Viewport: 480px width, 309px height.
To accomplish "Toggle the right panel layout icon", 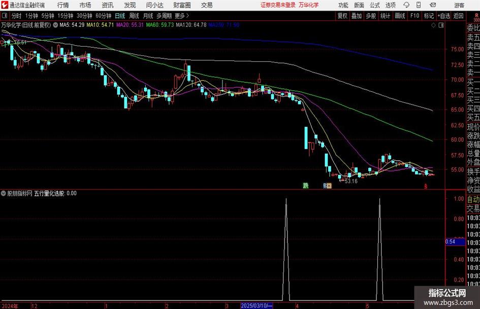I will pyautogui.click(x=441, y=25).
